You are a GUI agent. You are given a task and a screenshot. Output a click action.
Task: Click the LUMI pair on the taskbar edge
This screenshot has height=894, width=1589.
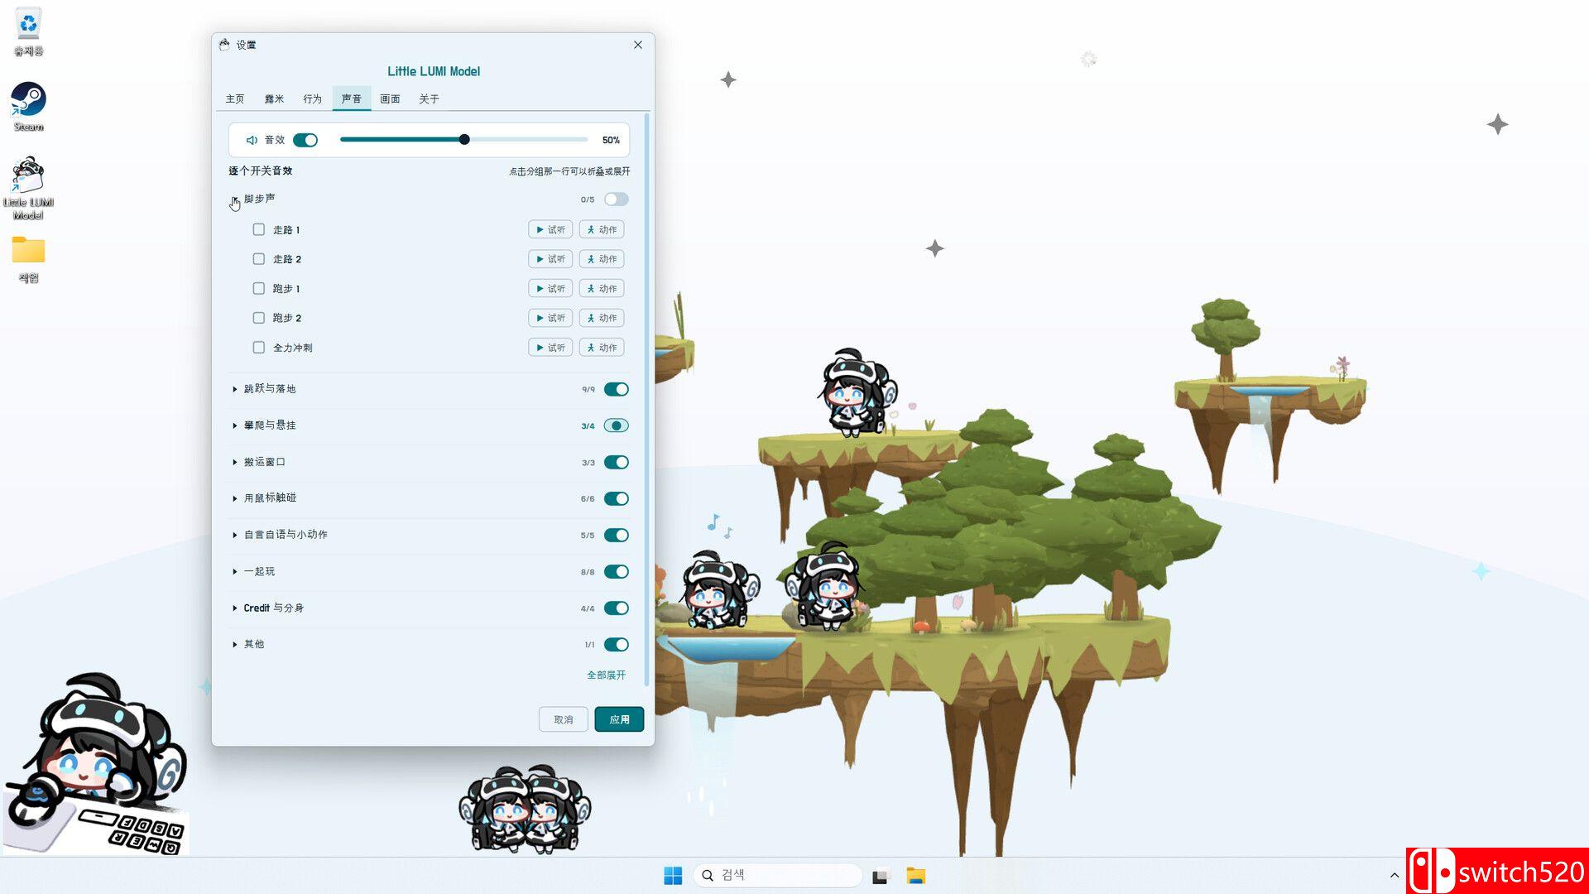pos(526,809)
